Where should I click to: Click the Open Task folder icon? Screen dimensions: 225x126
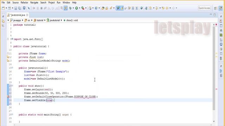pos(107,8)
